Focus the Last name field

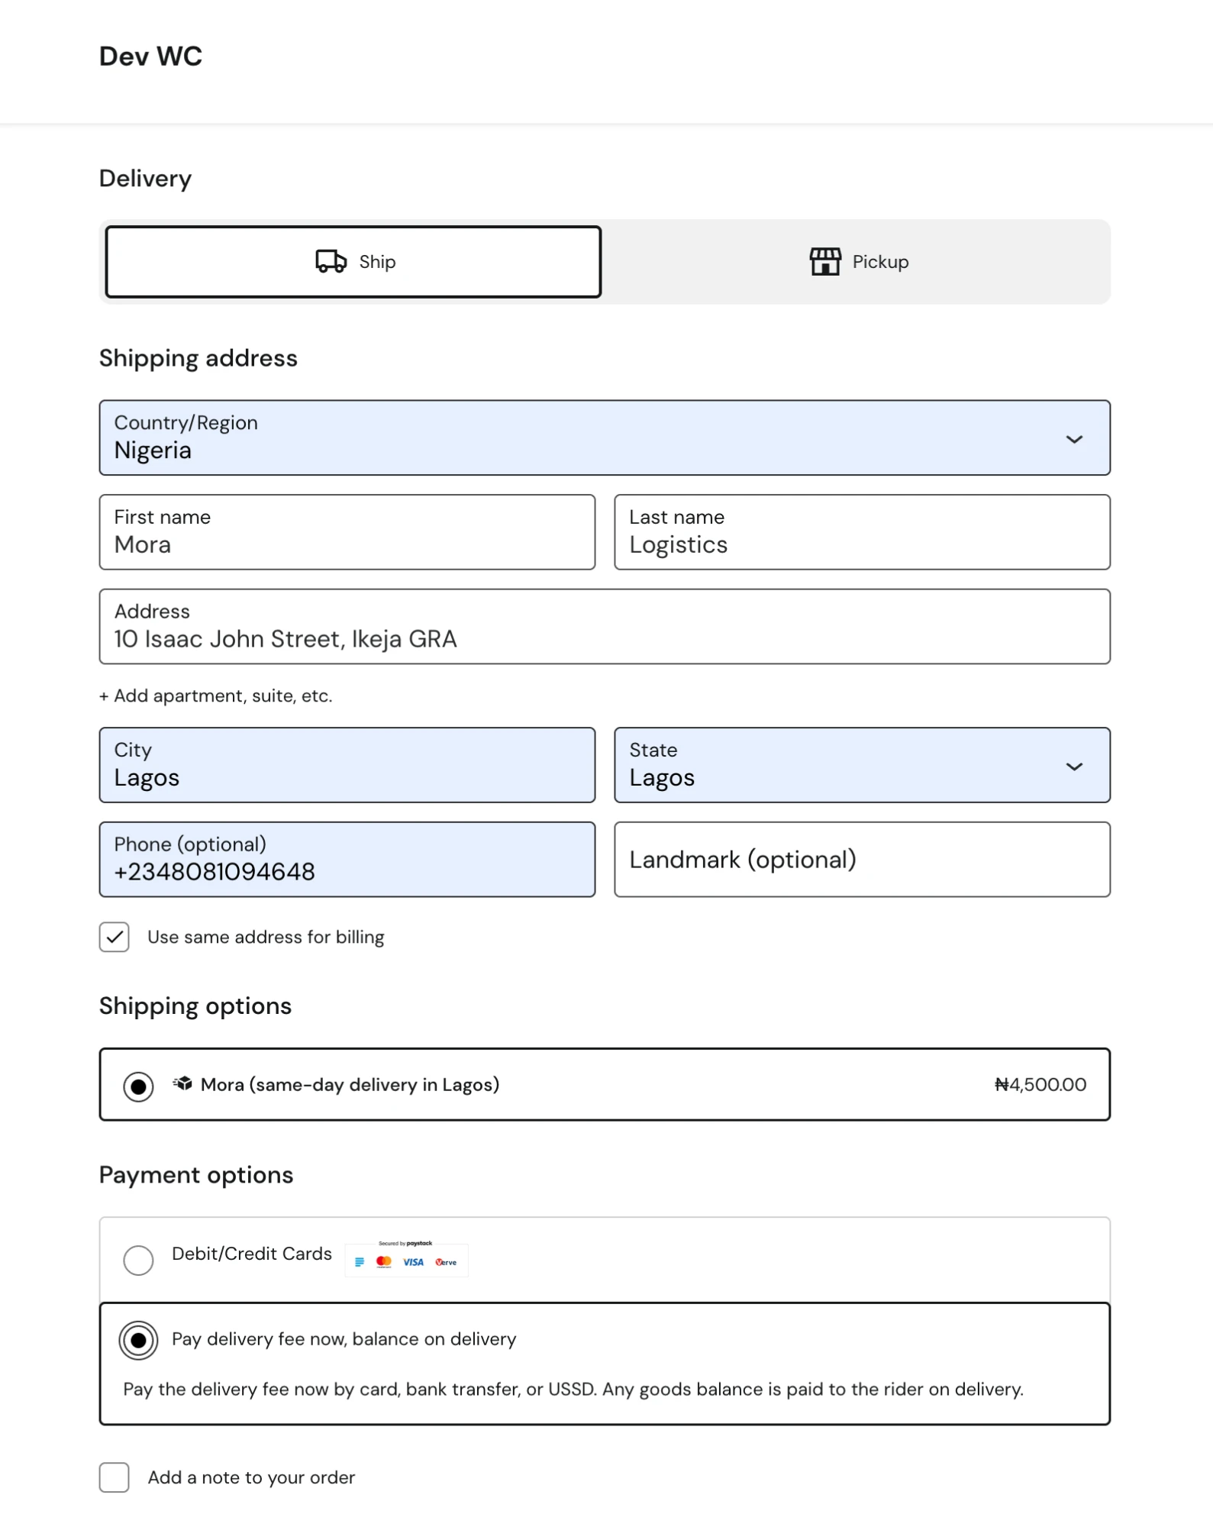(862, 532)
